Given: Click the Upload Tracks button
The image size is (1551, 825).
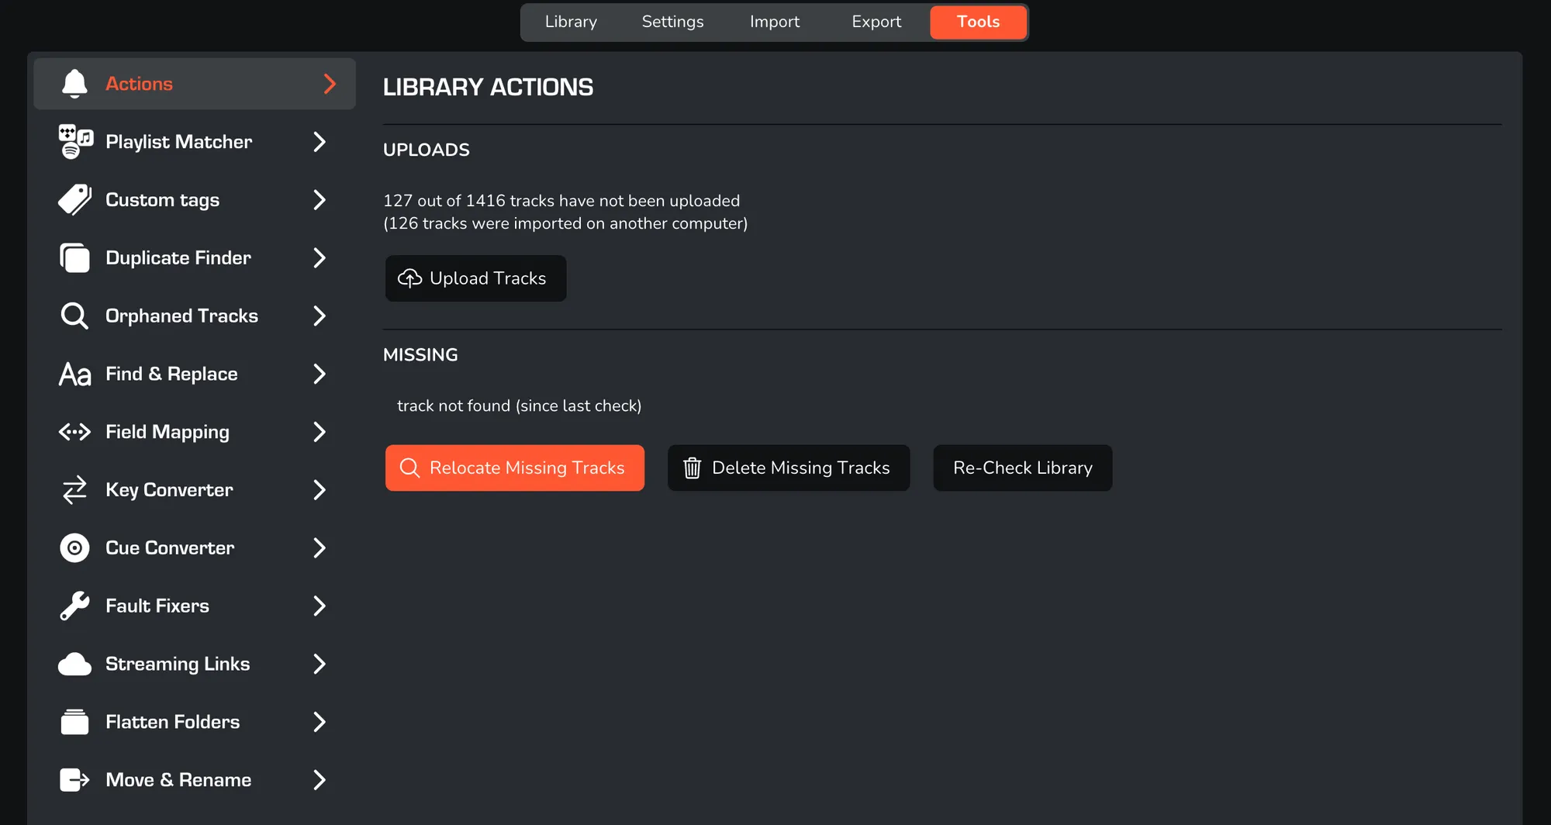Looking at the screenshot, I should click(476, 278).
